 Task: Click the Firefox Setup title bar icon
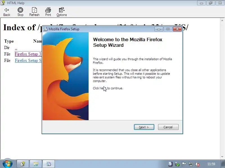[46, 29]
